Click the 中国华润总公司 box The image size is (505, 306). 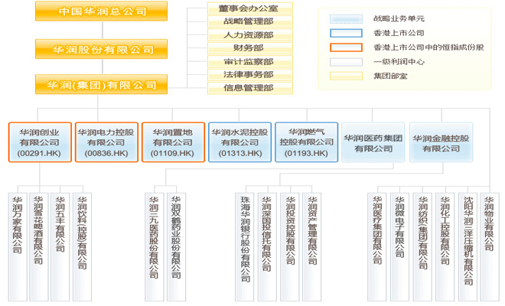pyautogui.click(x=102, y=11)
